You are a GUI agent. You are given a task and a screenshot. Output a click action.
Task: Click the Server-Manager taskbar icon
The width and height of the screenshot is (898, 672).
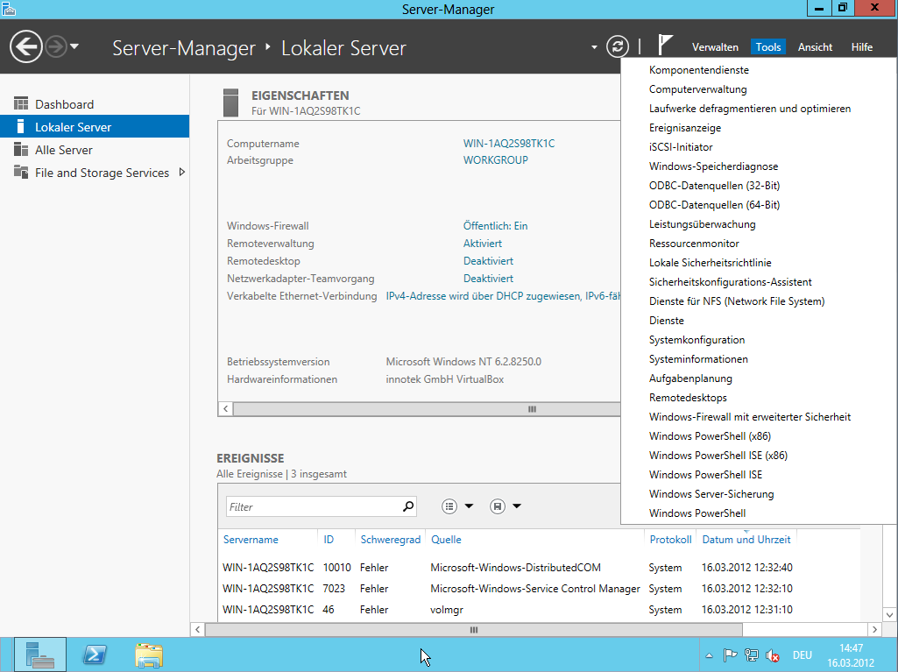pos(40,654)
